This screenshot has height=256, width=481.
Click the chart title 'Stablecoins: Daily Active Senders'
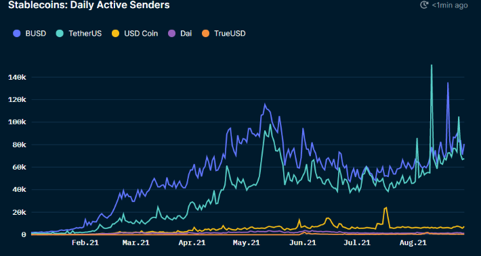pyautogui.click(x=89, y=5)
